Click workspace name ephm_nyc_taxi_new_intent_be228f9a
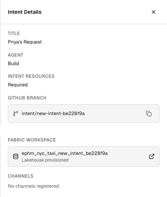The width and height of the screenshot is (167, 197). [64, 153]
